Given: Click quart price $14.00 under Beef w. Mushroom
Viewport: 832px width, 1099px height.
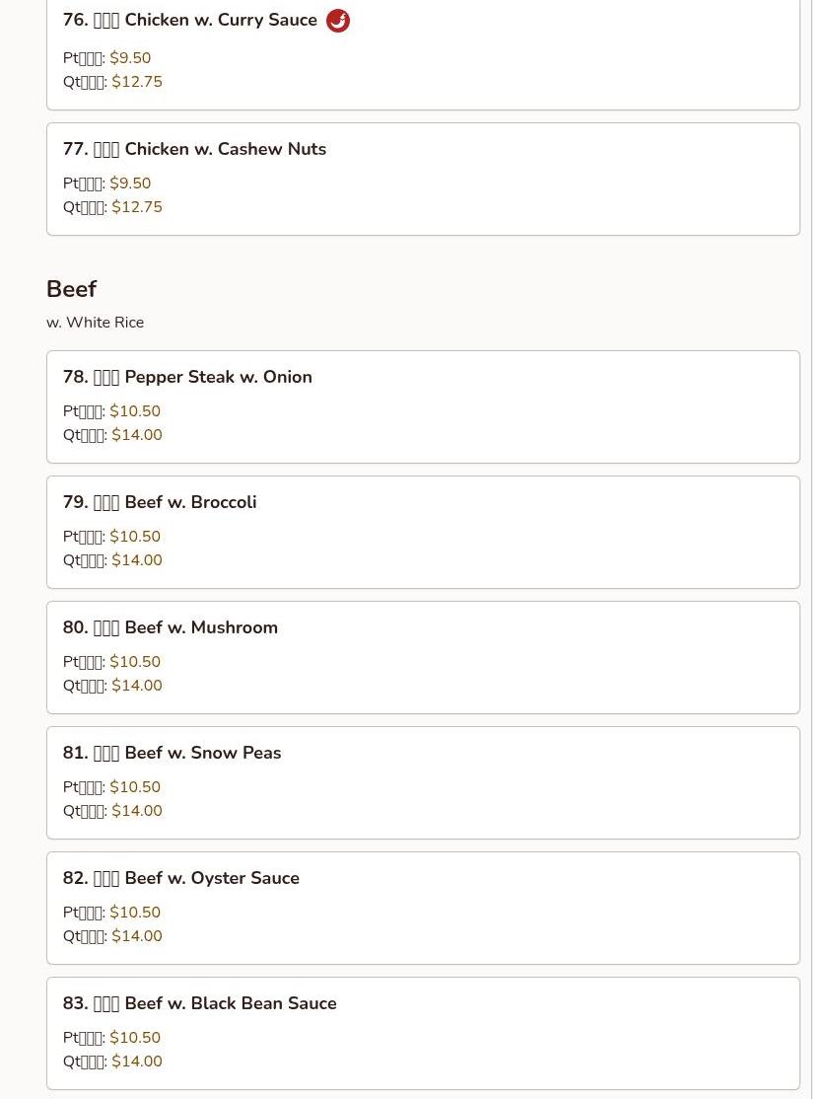Looking at the screenshot, I should [137, 686].
